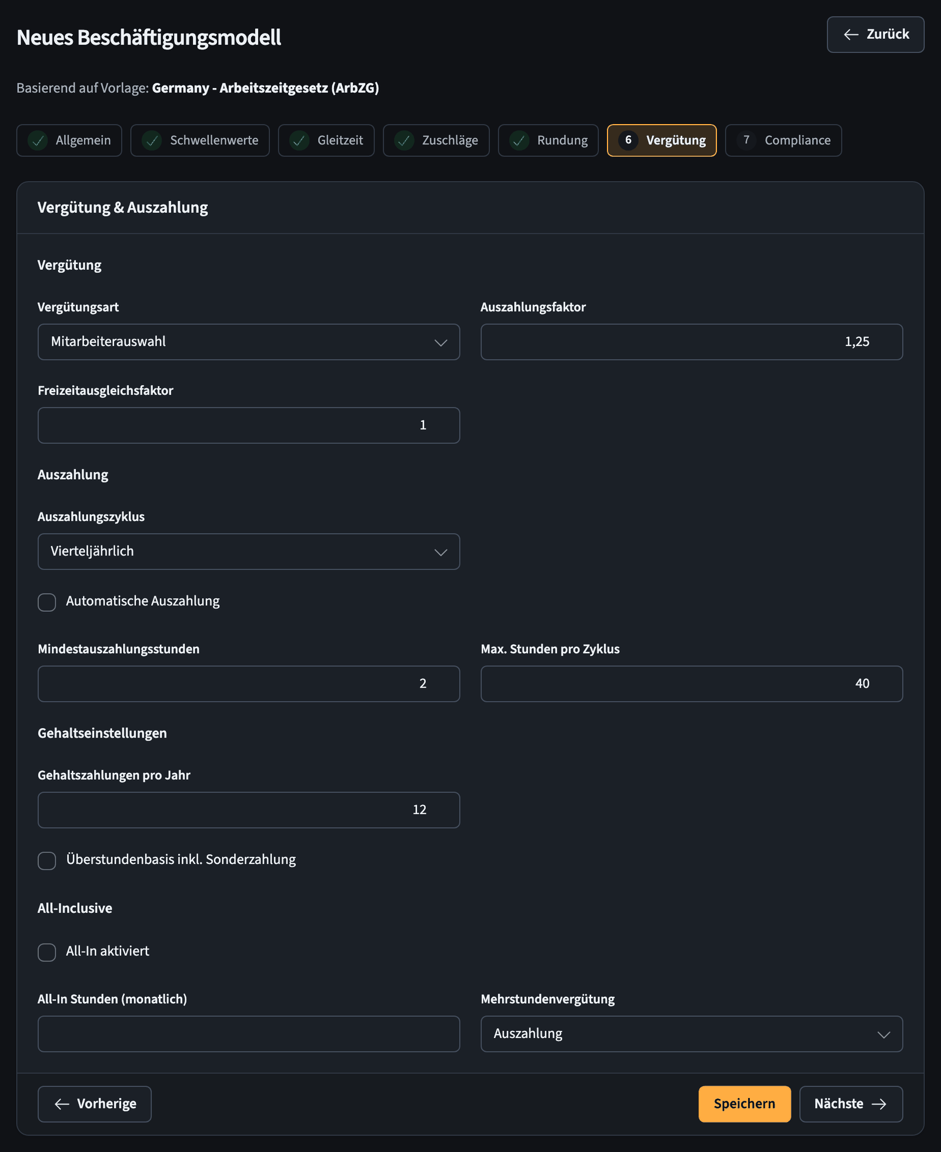This screenshot has width=941, height=1152.
Task: Click the empty All-In Stunden (monatlich) field
Action: click(x=249, y=1034)
